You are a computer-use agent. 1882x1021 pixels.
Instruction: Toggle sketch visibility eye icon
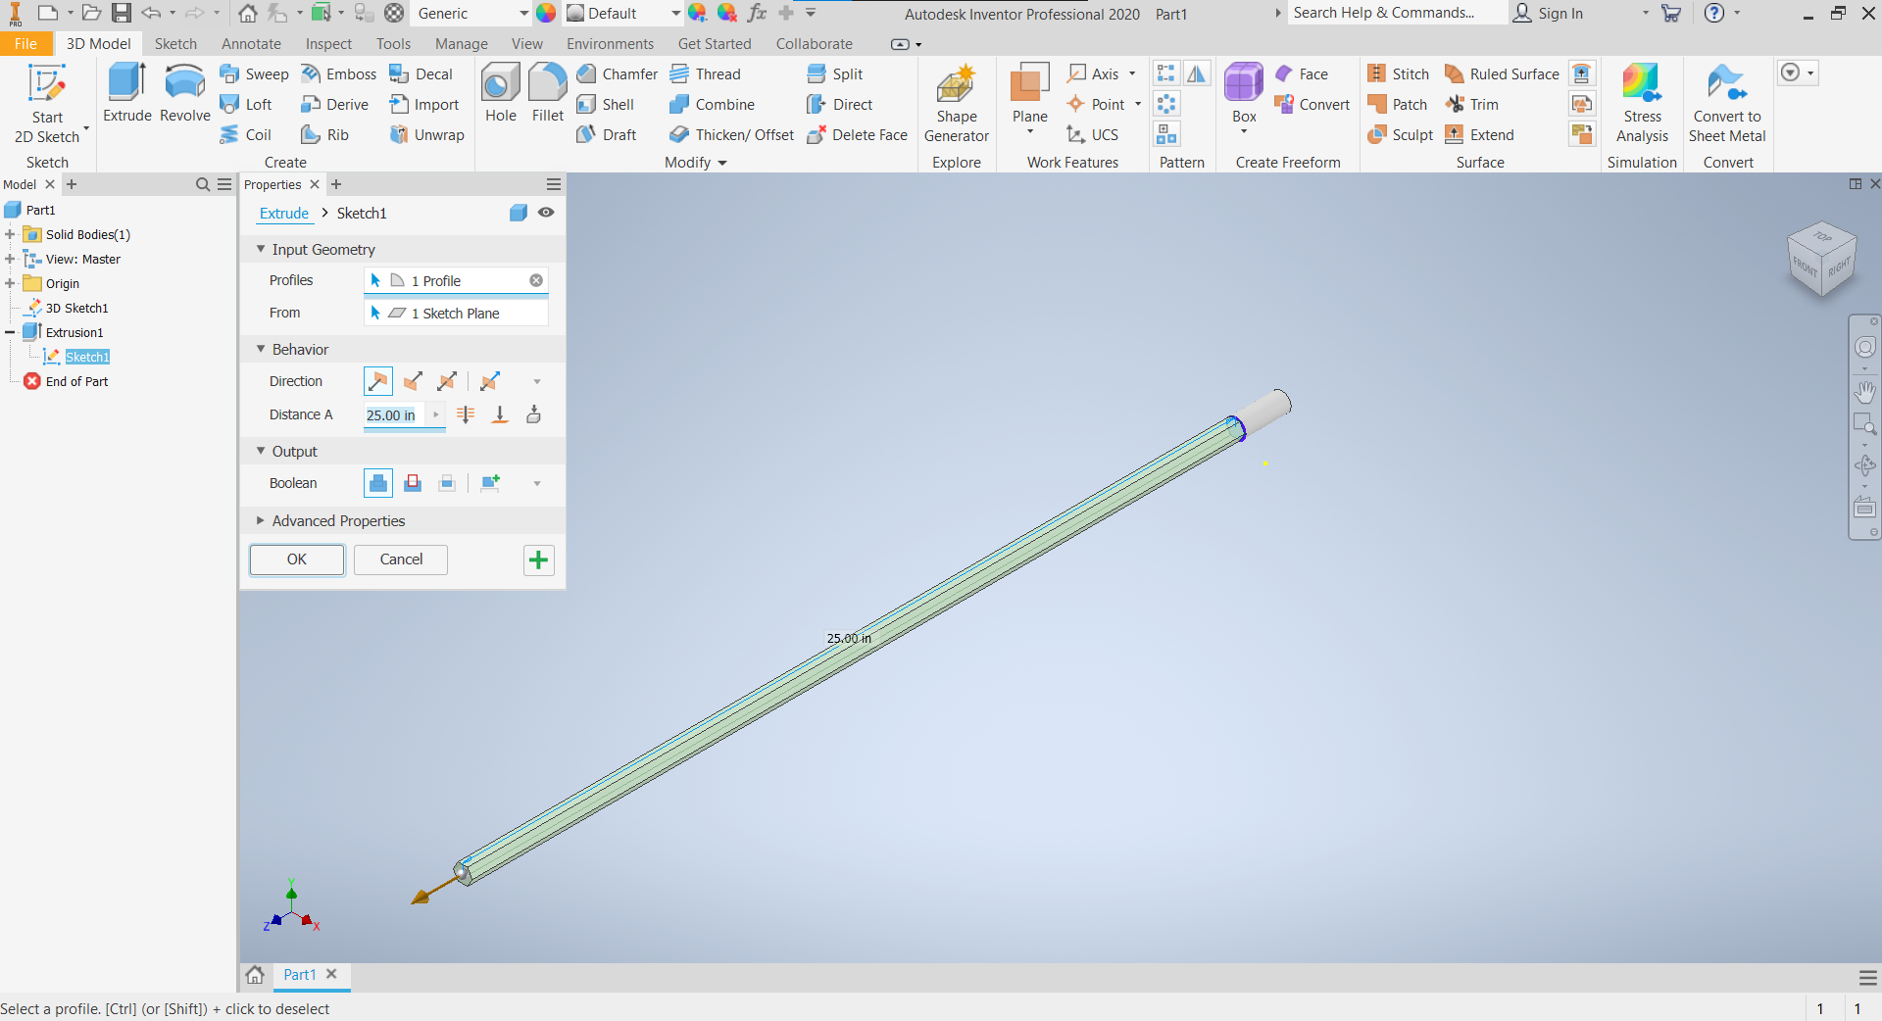coord(546,213)
